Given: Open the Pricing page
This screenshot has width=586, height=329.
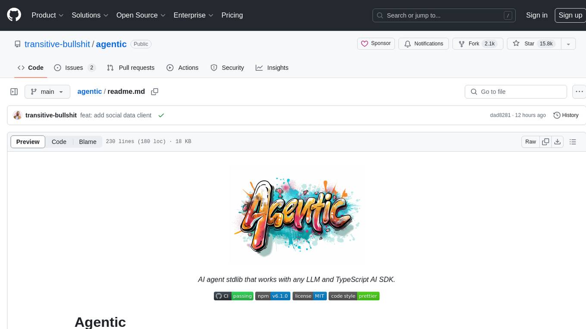Looking at the screenshot, I should click(x=232, y=15).
